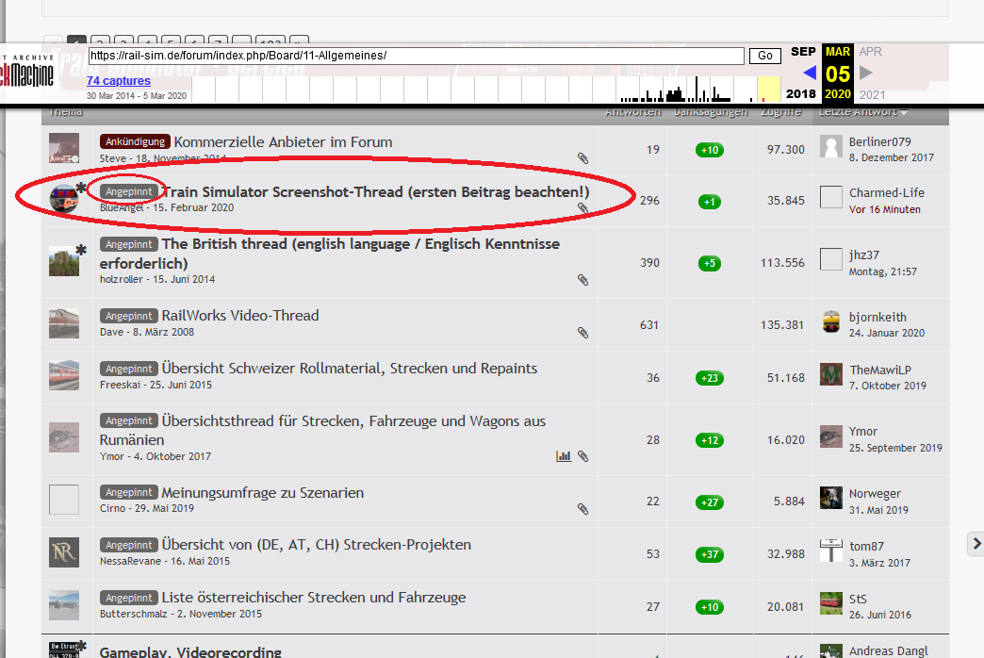Sort by Letzte Antwort column header
984x658 pixels.
click(863, 112)
